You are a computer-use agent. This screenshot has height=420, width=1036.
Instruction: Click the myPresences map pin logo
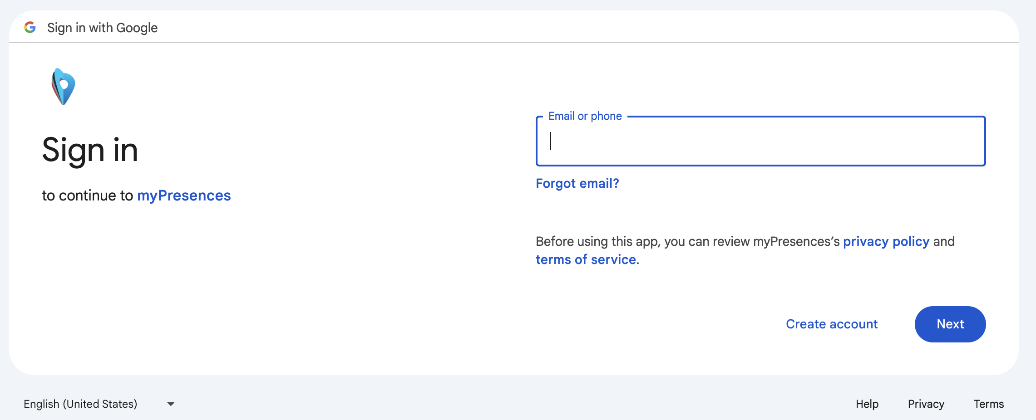pyautogui.click(x=63, y=87)
